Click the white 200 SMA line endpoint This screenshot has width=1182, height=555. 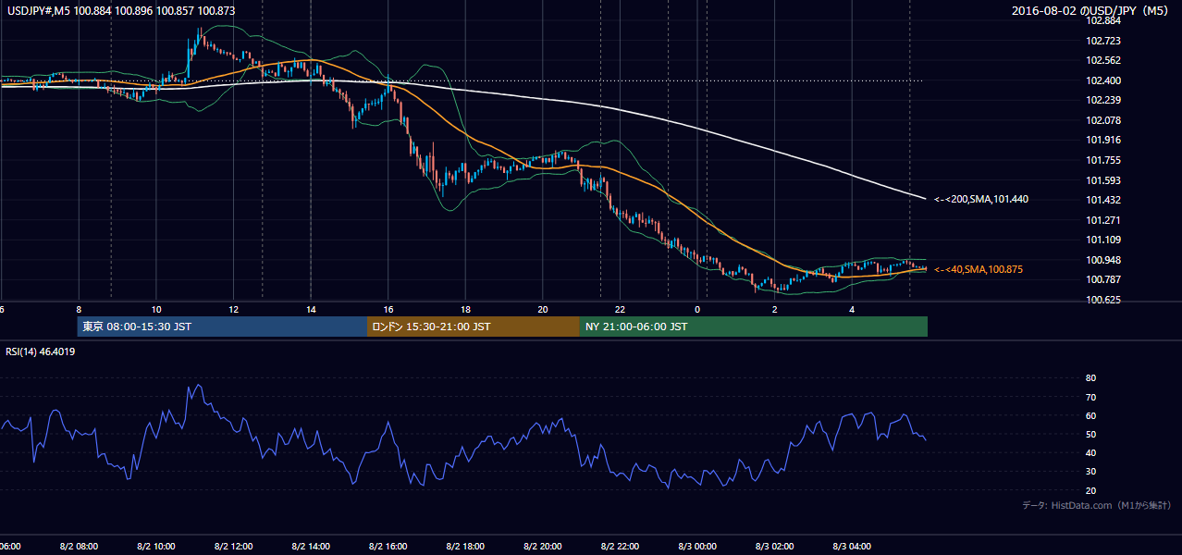click(925, 198)
